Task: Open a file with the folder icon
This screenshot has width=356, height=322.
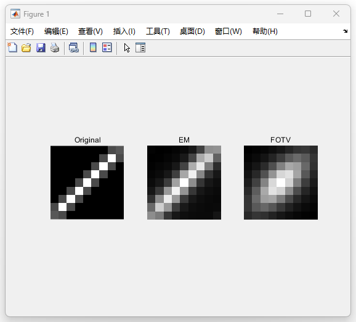Action: 26,47
